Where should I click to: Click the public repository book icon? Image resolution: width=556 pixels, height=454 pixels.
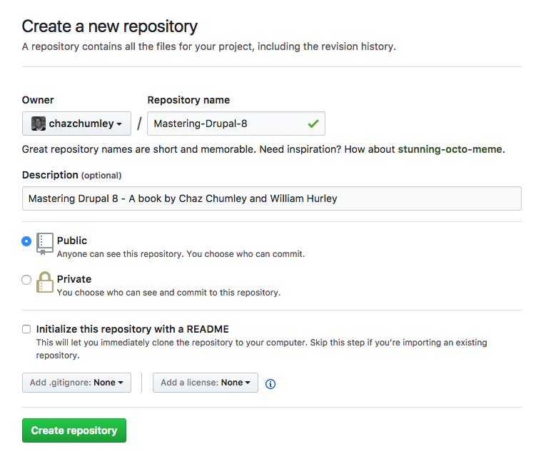pos(45,243)
